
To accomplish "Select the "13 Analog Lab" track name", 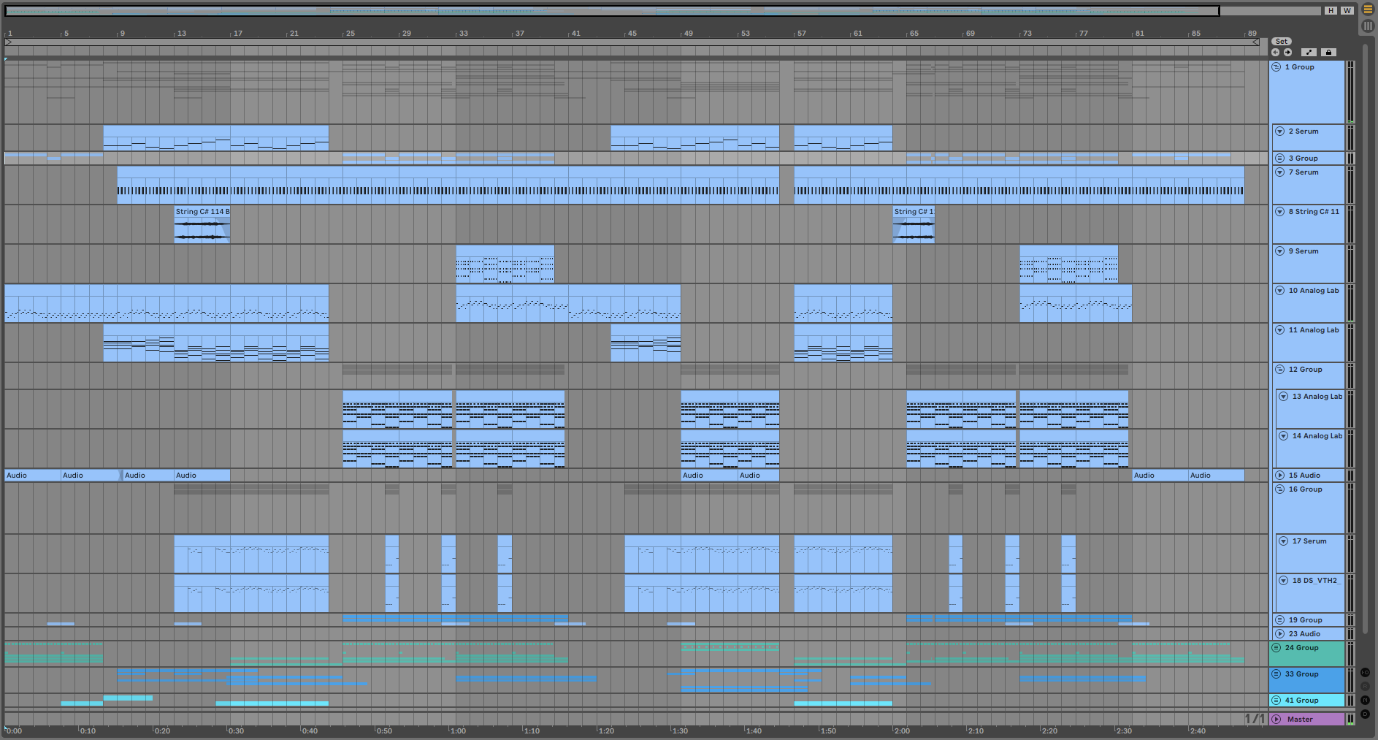I will pos(1317,397).
